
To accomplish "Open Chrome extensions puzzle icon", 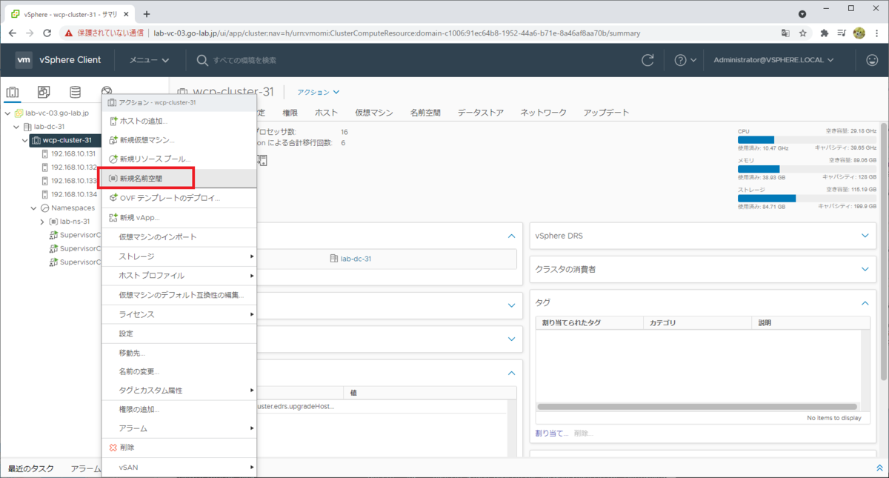I will coord(825,33).
